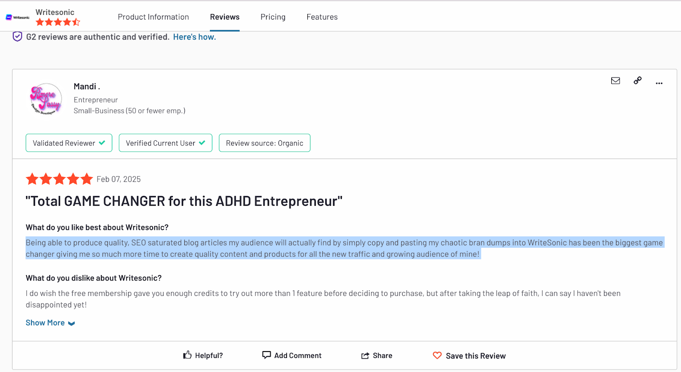Click the Verified Current User badge
Image resolution: width=681 pixels, height=372 pixels.
tap(166, 143)
